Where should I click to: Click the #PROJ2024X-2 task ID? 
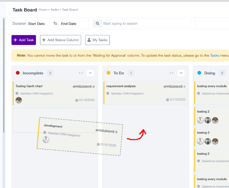point(106,131)
